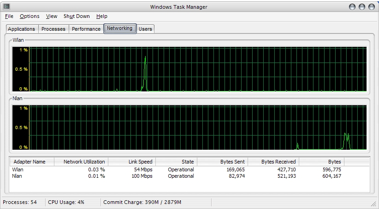Sort by Network Utilization column header

pos(81,162)
